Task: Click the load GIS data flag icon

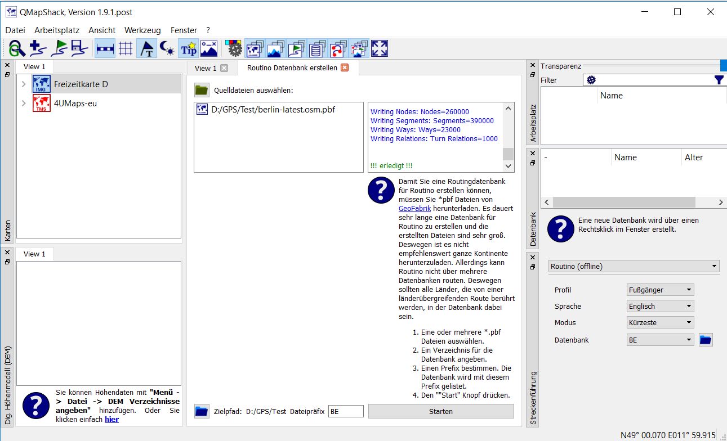Action: point(59,49)
